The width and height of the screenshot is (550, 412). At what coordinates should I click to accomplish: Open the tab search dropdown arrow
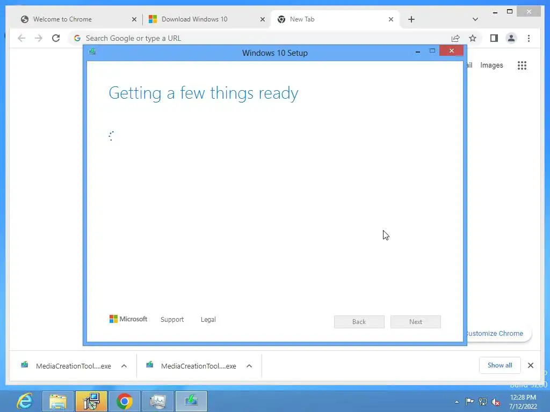coord(475,19)
